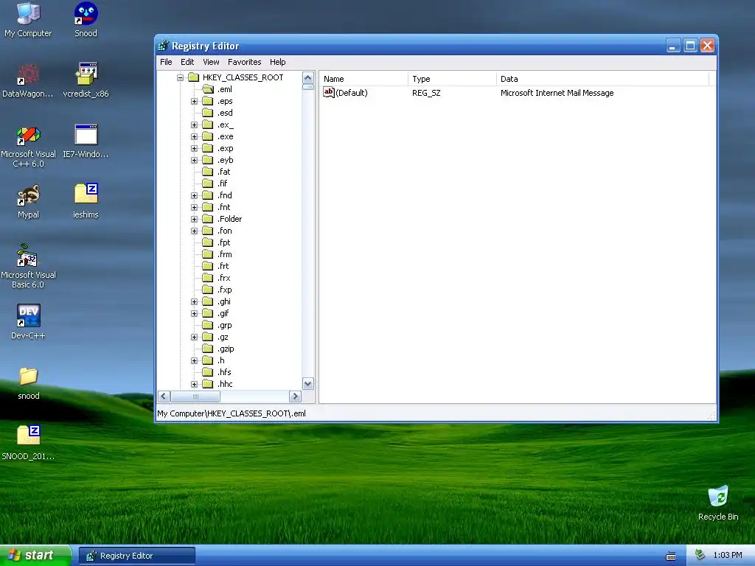Select the .exp key label
The width and height of the screenshot is (755, 566).
pos(226,149)
